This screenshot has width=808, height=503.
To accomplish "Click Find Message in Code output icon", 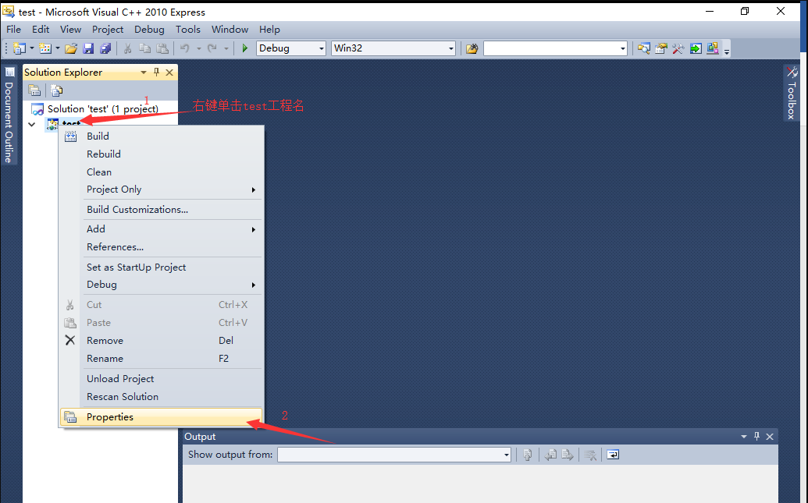I will click(x=528, y=455).
